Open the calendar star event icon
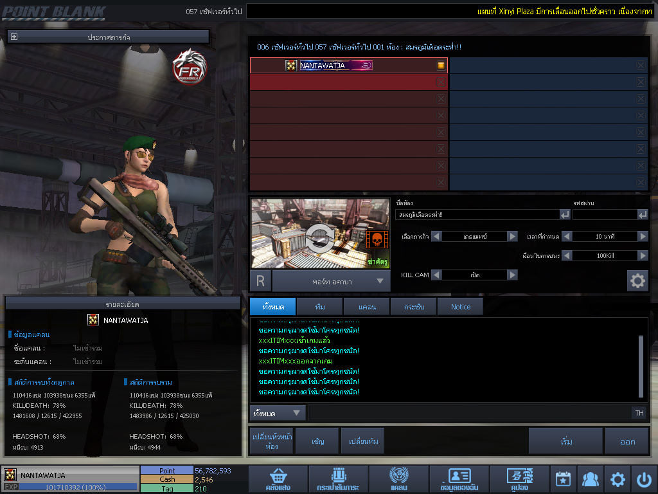 563,479
